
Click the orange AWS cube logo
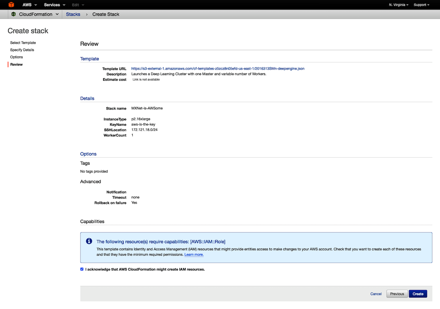pyautogui.click(x=11, y=4)
